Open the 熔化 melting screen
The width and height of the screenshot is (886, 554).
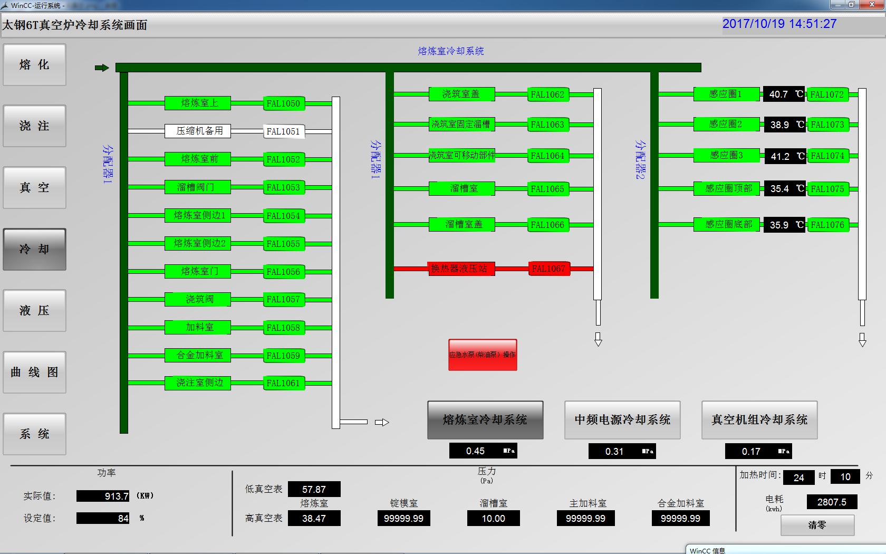click(x=35, y=65)
